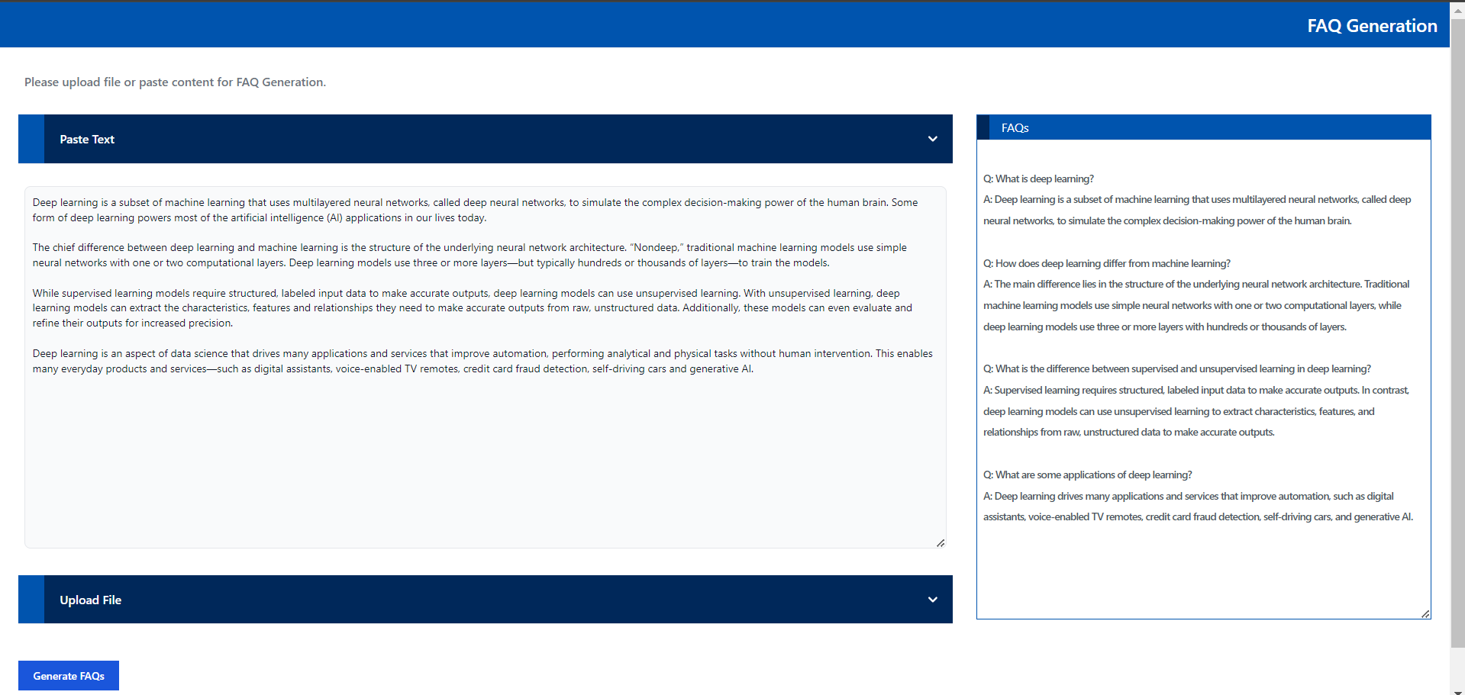Click the chevron icon on Paste Text bar

point(932,139)
